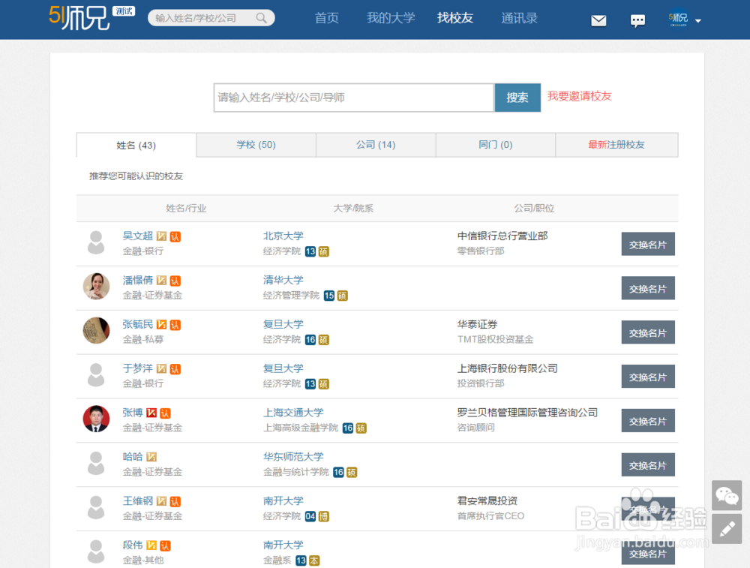Click 交换名片 button for 张博
Screen dimensions: 750x568
point(647,420)
